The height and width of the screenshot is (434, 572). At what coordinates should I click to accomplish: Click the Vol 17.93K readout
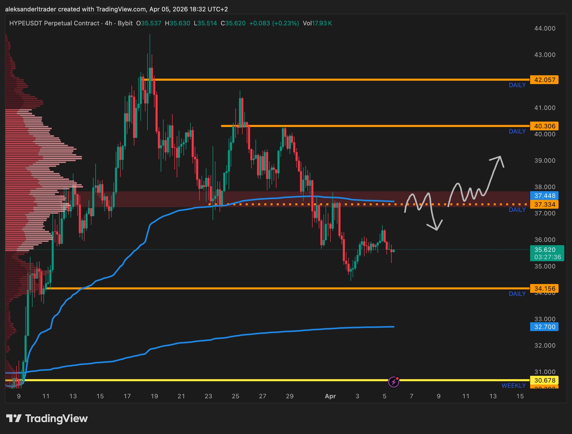coord(317,23)
